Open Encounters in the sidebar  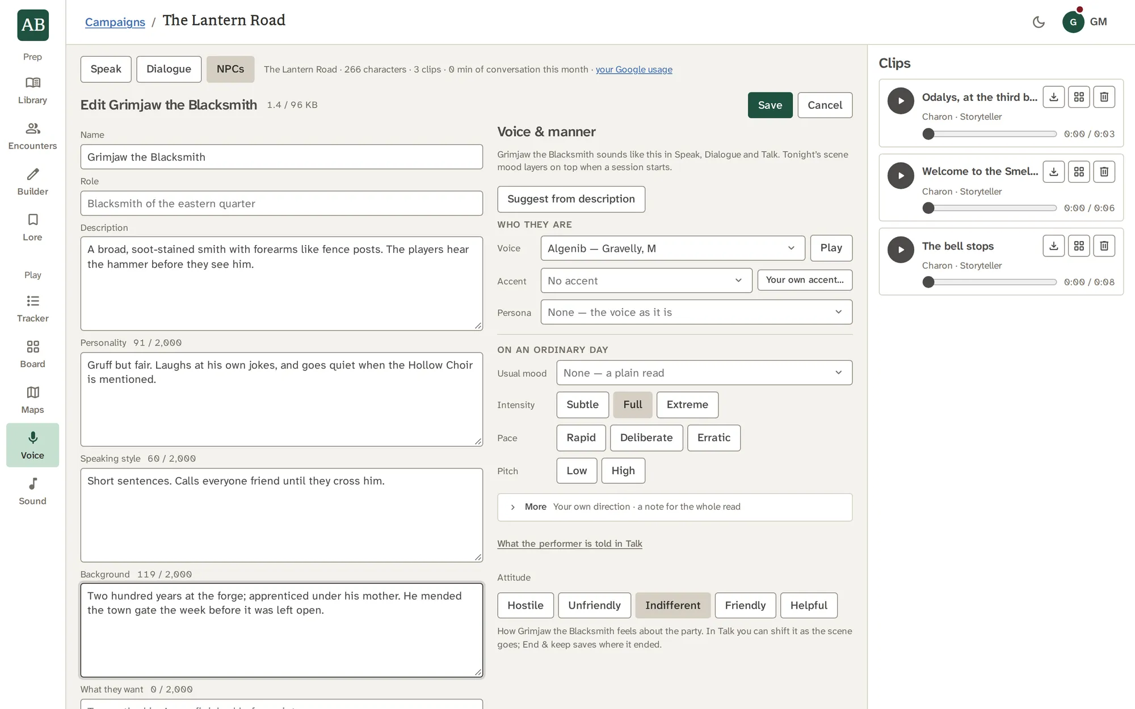[x=32, y=137]
